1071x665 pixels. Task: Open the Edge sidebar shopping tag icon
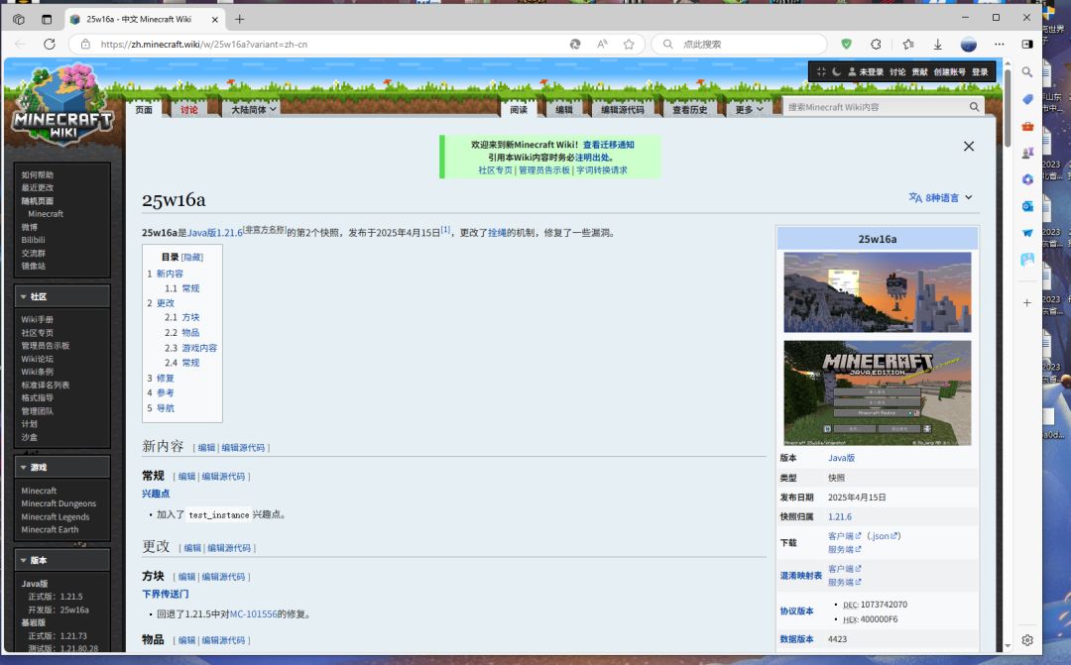(x=1027, y=99)
